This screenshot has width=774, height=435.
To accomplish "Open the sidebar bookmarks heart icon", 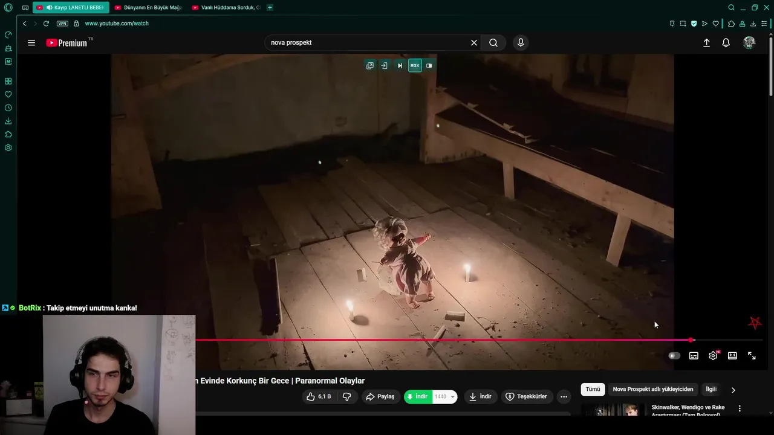I will 8,94.
